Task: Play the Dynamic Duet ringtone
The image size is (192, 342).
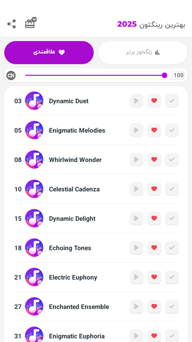Action: 137,101
